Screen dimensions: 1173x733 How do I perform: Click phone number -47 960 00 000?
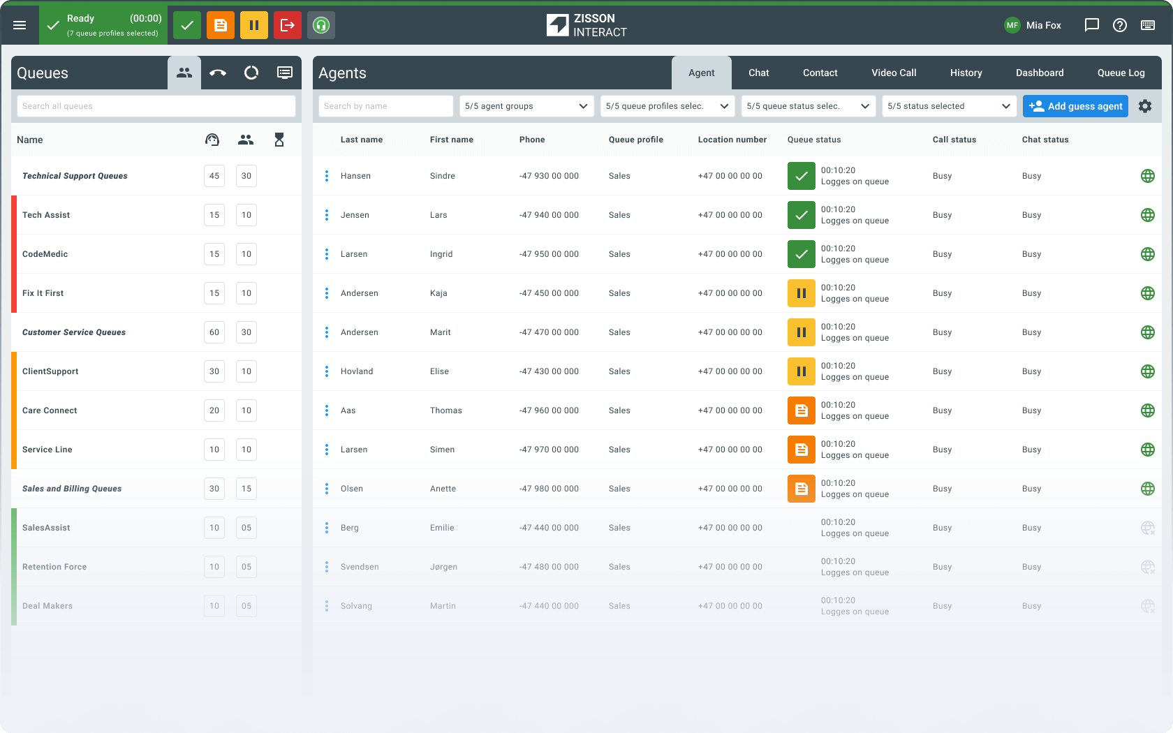coord(549,410)
